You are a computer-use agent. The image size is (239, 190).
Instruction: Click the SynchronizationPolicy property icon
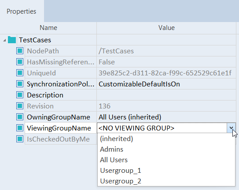20,84
